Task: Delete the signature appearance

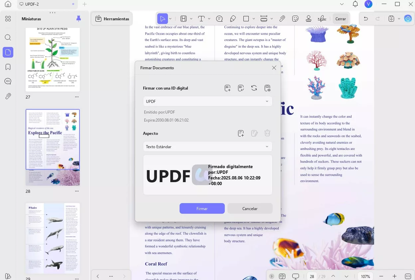Action: tap(267, 134)
